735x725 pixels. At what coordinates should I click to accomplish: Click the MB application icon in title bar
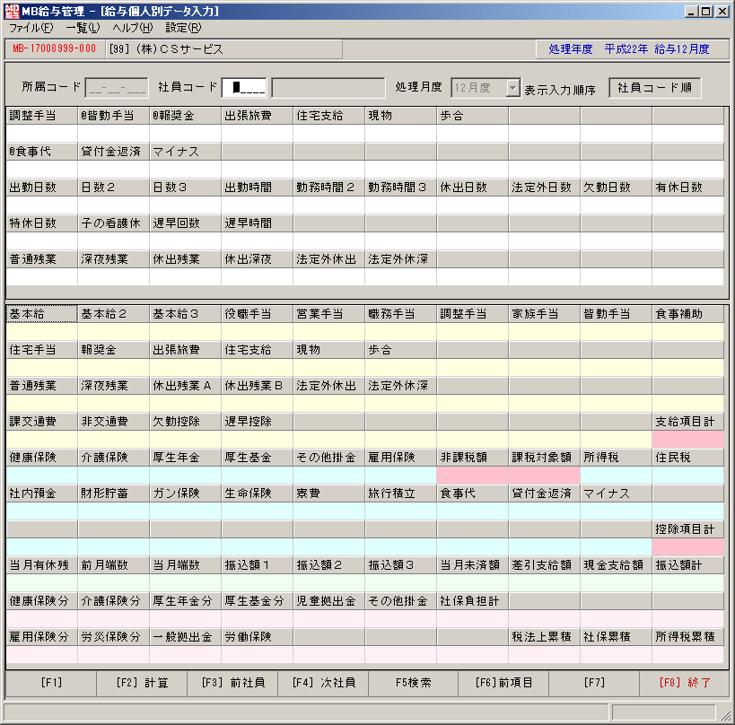point(12,12)
